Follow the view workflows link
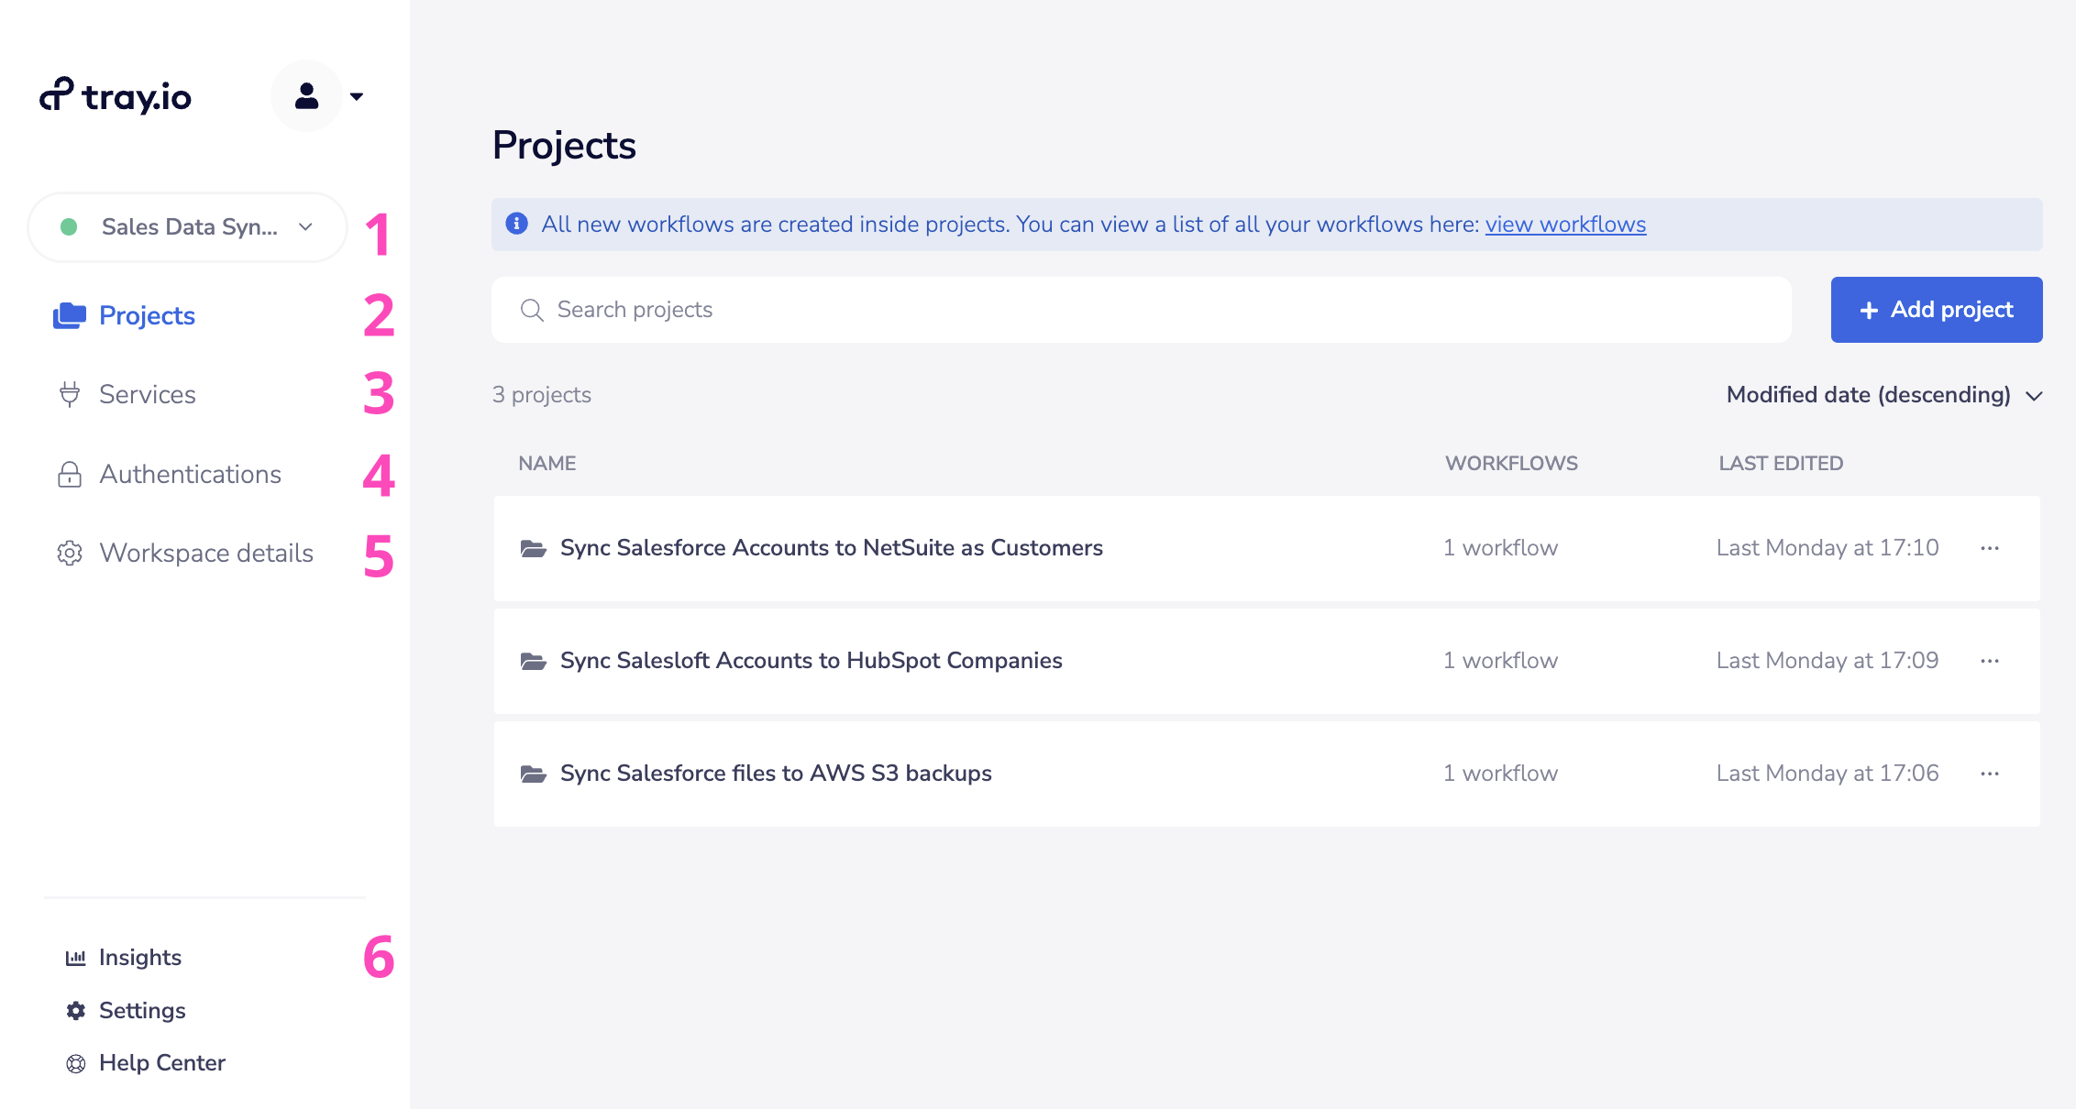The width and height of the screenshot is (2076, 1109). point(1565,225)
